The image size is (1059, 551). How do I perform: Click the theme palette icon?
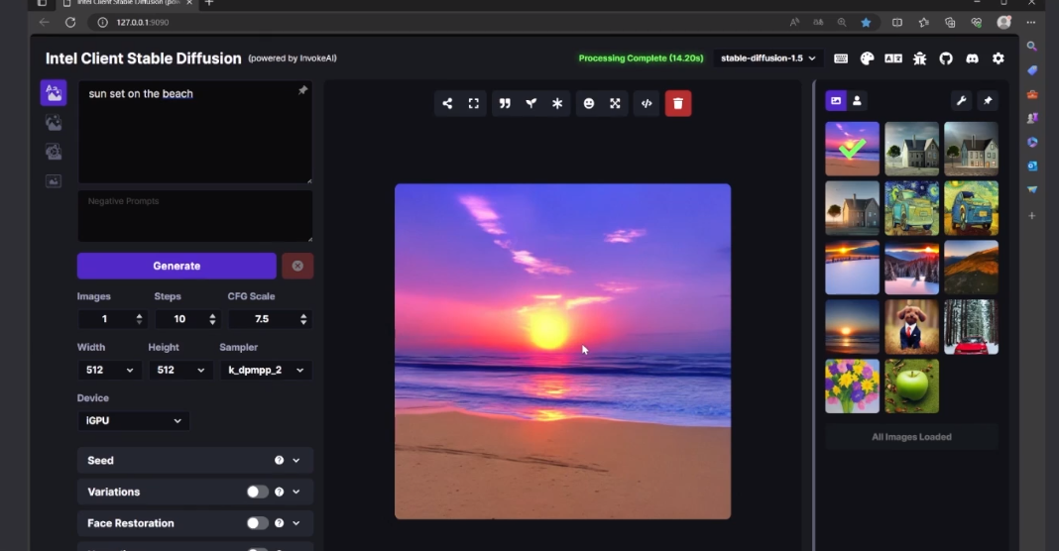(867, 58)
